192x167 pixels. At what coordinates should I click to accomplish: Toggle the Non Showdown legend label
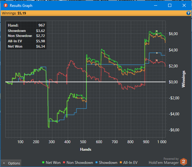80,163
